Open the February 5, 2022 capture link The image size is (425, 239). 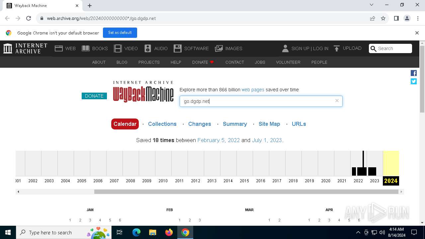pyautogui.click(x=218, y=140)
